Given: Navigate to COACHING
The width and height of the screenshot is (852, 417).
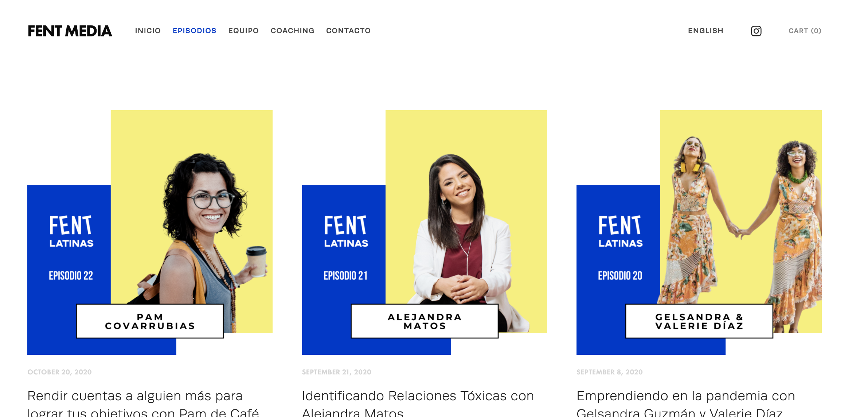Looking at the screenshot, I should click(x=293, y=31).
